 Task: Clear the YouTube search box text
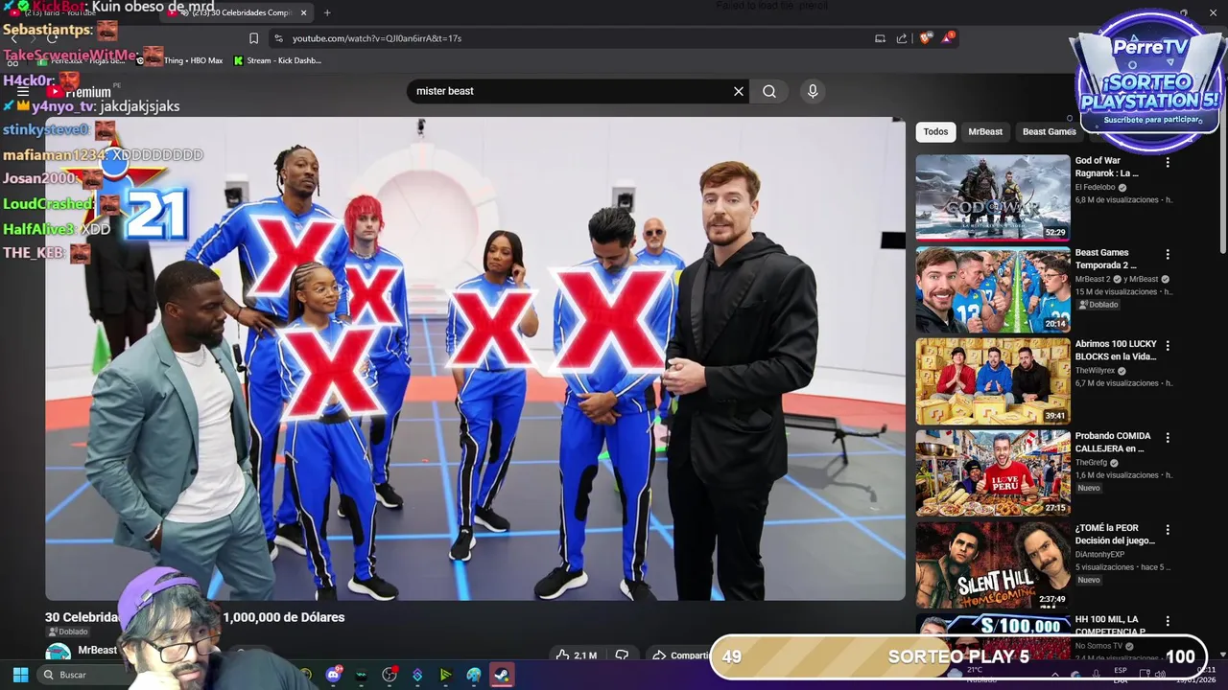(x=739, y=91)
